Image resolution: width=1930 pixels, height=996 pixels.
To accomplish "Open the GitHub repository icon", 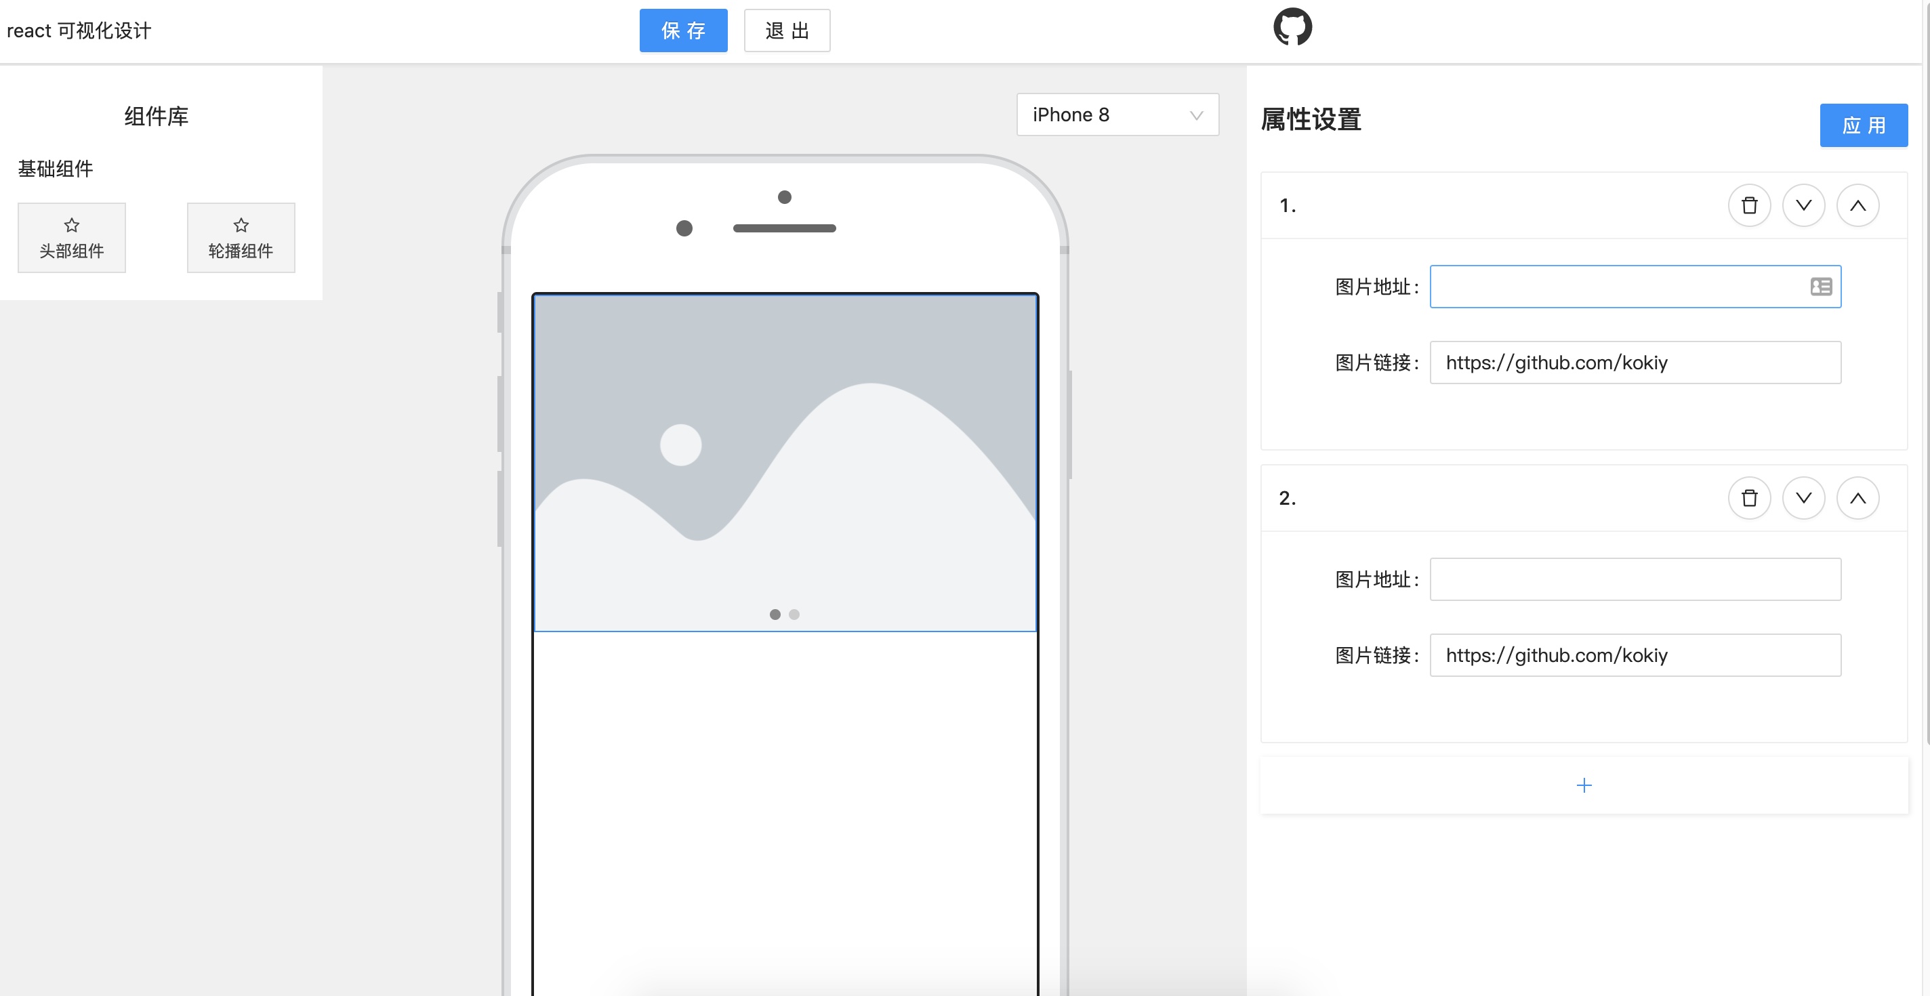I will tap(1292, 28).
